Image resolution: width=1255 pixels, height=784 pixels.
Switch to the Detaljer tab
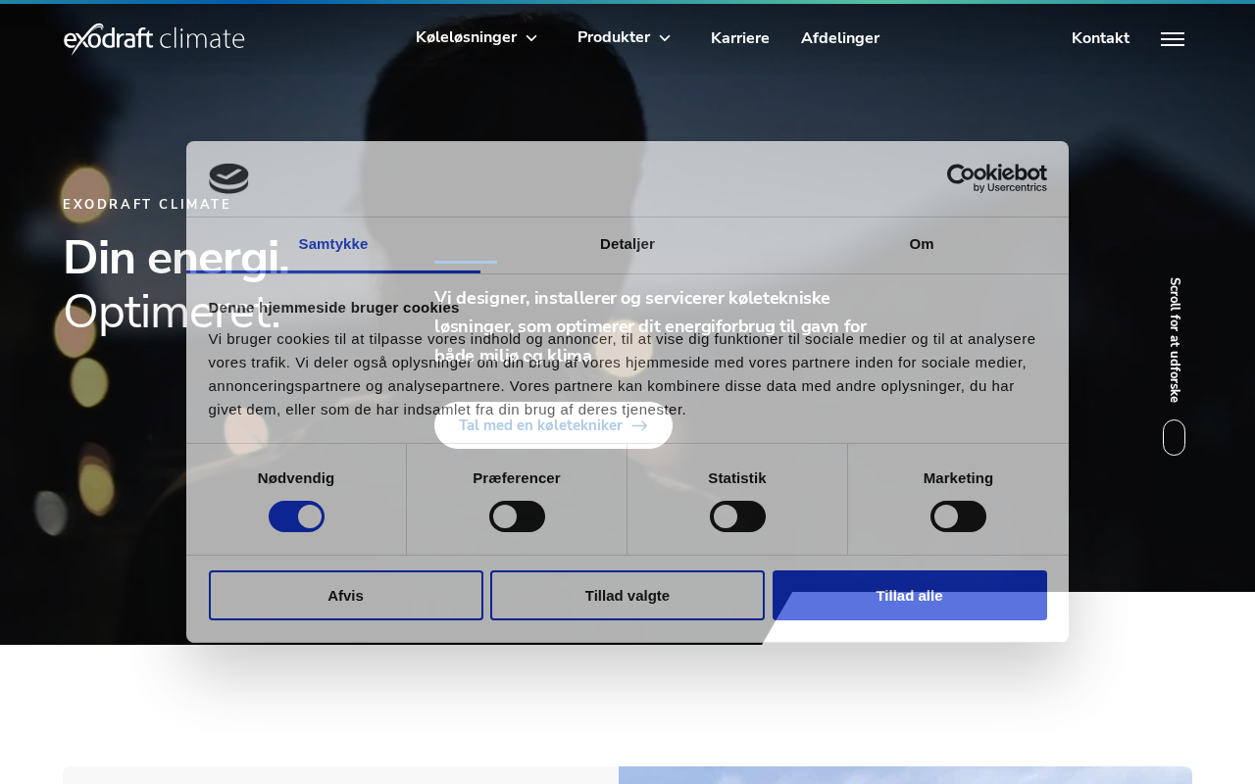627,244
